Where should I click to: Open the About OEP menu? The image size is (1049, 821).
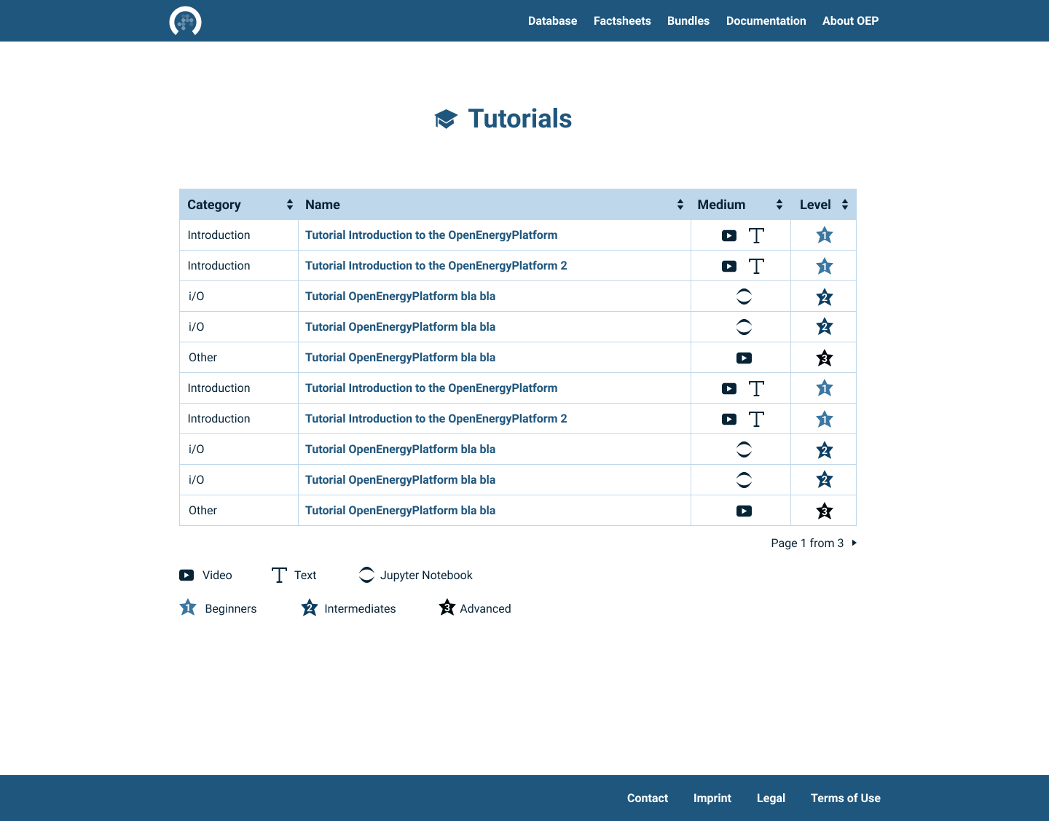click(x=850, y=20)
